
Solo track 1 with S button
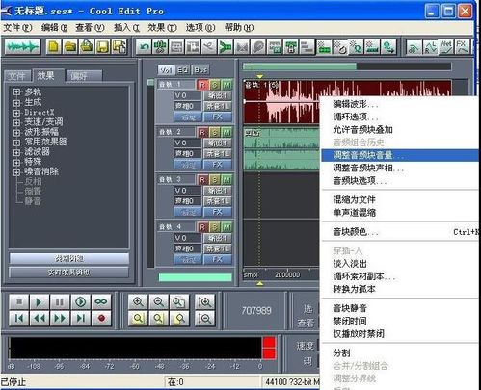215,85
